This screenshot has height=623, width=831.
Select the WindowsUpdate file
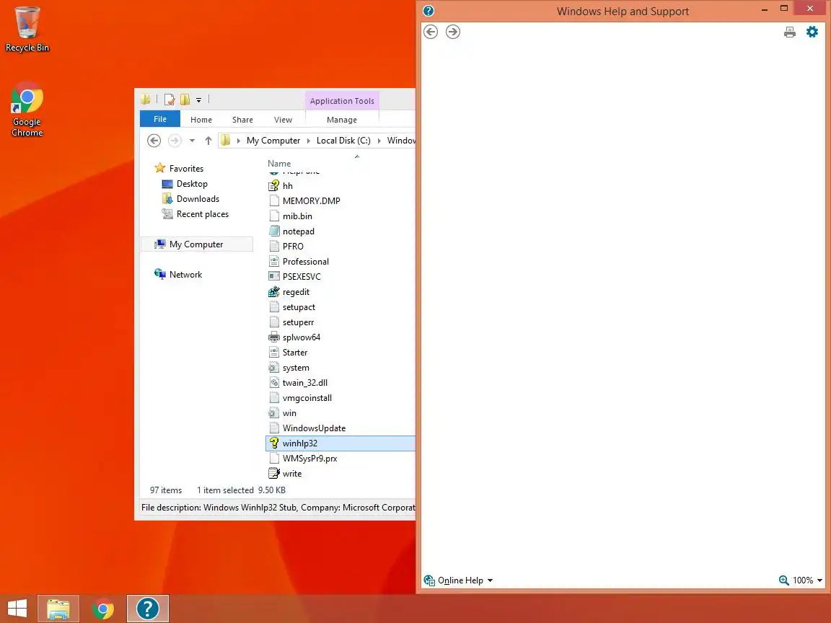(314, 428)
